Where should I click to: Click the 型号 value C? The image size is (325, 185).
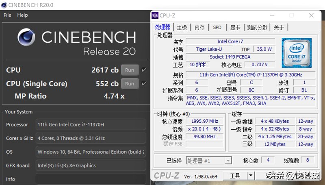(x=251, y=83)
